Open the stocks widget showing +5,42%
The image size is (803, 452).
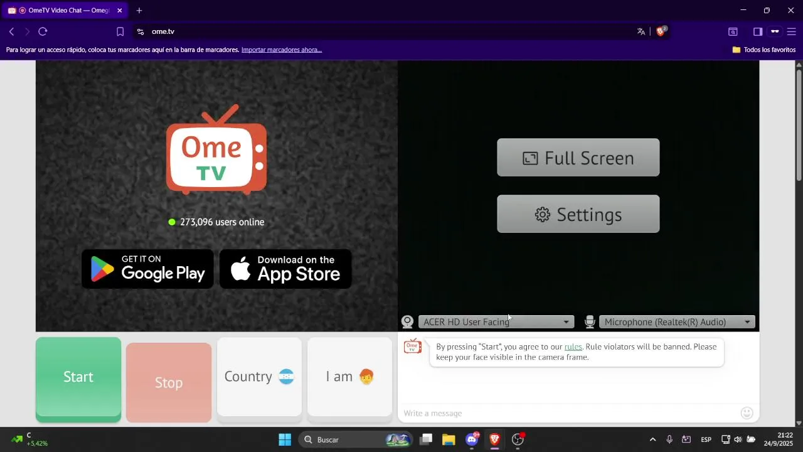(x=29, y=439)
